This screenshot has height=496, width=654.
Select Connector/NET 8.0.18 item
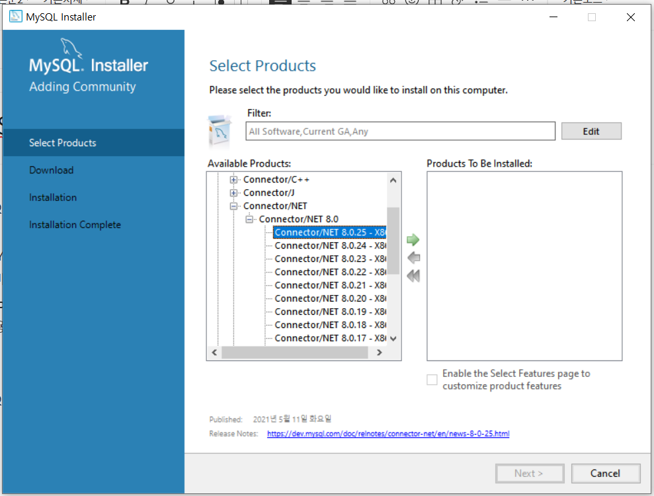[329, 325]
